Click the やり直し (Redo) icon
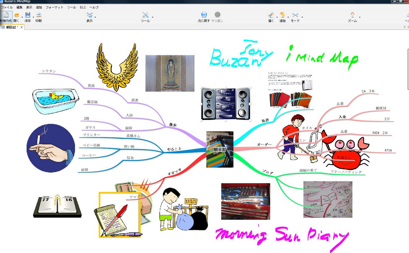This screenshot has height=253, width=409. (x=218, y=15)
